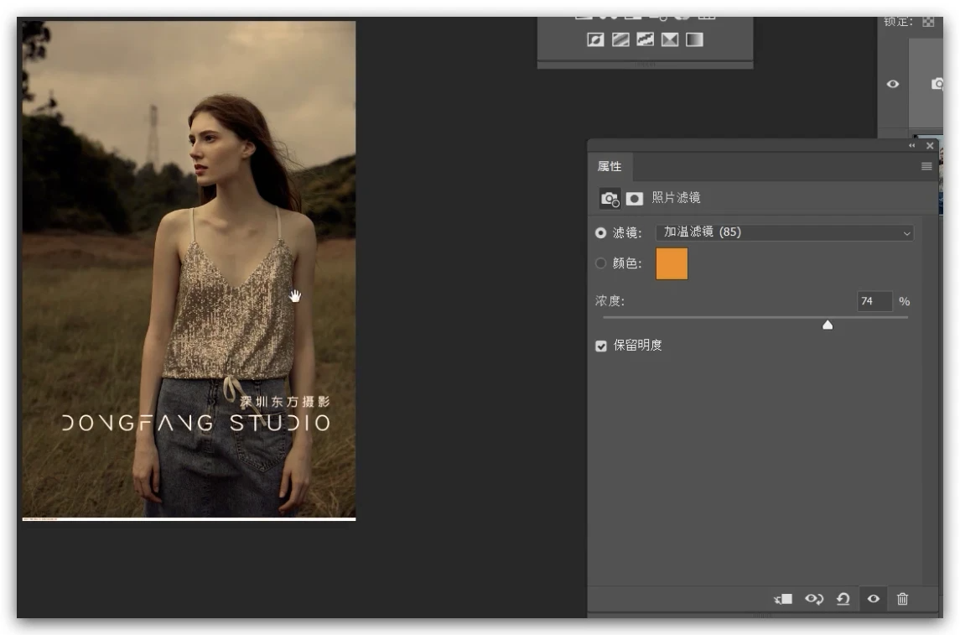Delete this adjustment layer
The image size is (960, 635).
902,599
